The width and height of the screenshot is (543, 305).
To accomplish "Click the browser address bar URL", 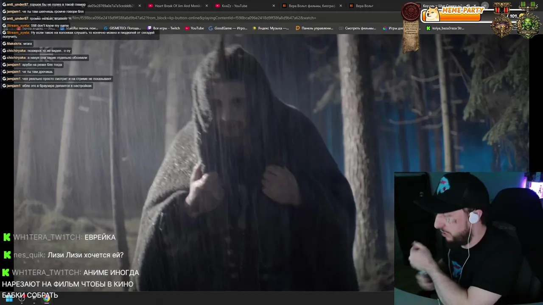I will (193, 18).
